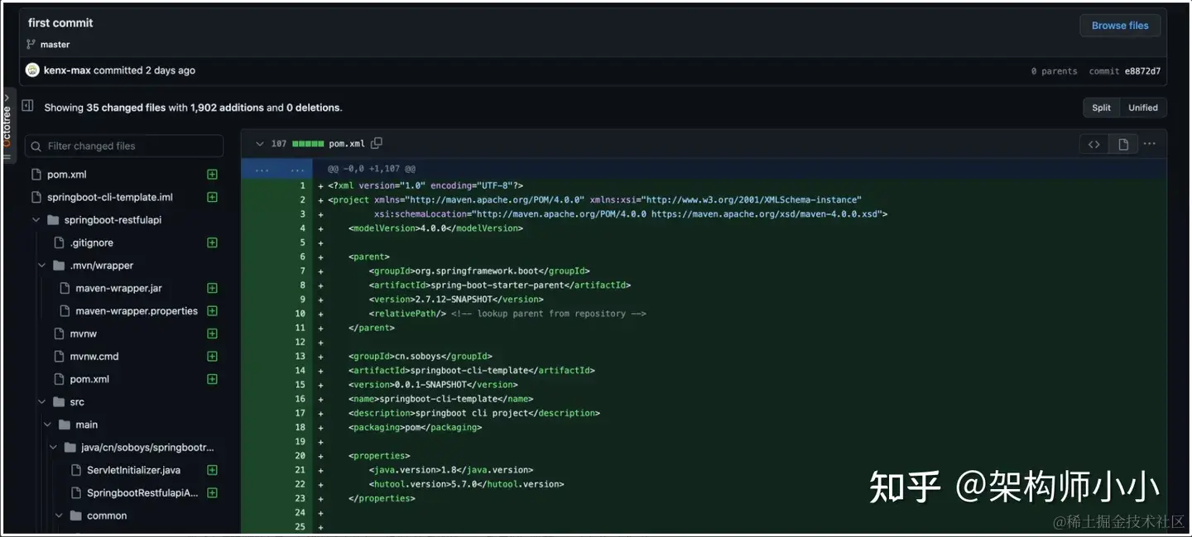Click file icon of .gitignore
Viewport: 1192px width, 537px height.
click(59, 242)
